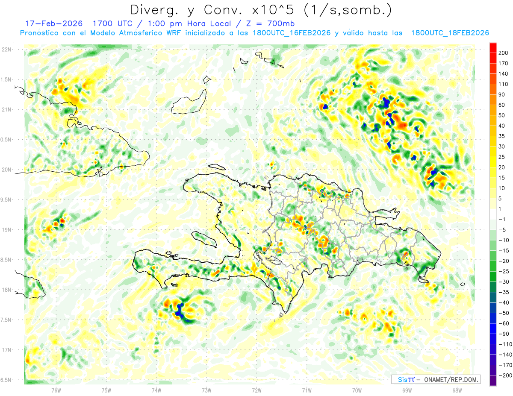Click the '75W' longitude label
513x396 pixels.
(106, 390)
